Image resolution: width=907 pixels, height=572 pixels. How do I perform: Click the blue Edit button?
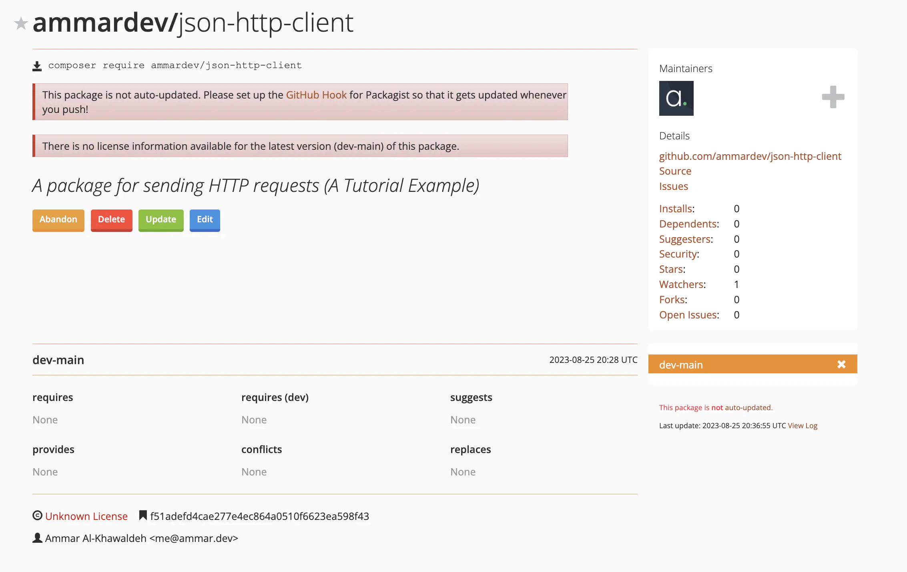click(205, 220)
